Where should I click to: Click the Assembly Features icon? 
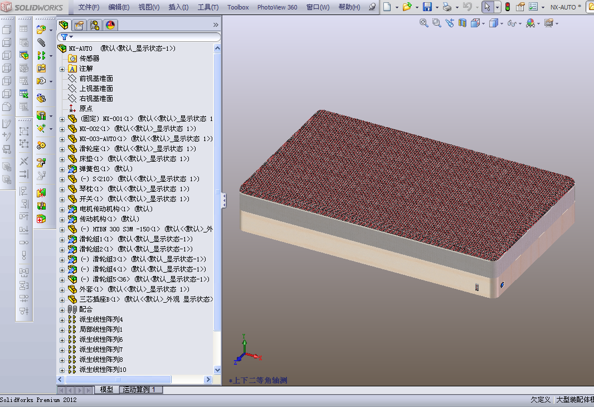(41, 115)
